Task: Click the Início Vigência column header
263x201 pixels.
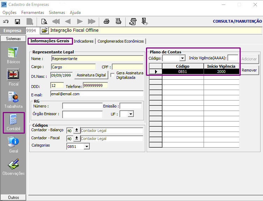Action: pos(221,66)
